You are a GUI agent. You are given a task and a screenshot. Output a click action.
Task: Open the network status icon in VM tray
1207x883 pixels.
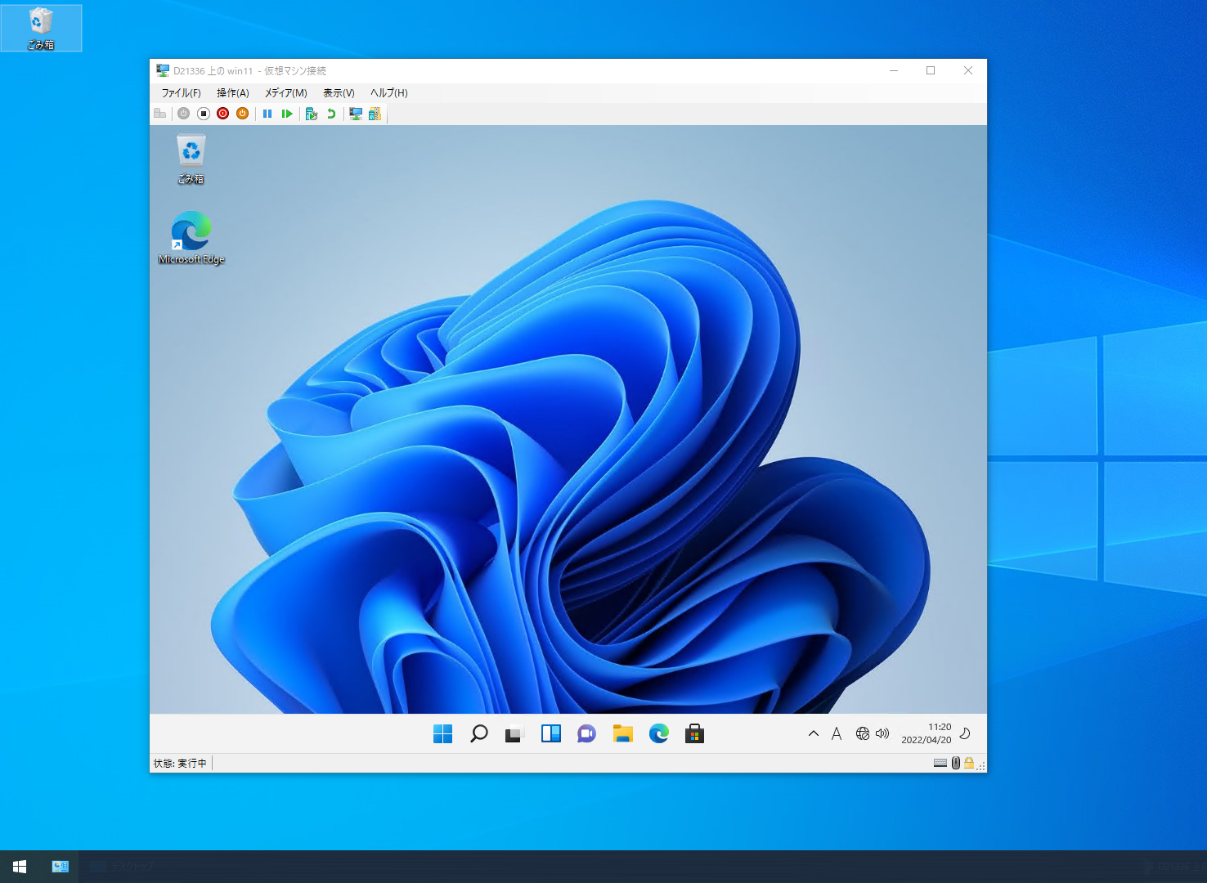pos(863,734)
